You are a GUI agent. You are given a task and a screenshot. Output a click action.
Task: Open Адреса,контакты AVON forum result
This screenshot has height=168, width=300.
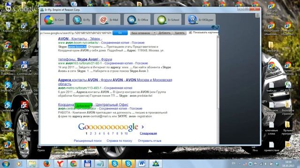coord(115,82)
